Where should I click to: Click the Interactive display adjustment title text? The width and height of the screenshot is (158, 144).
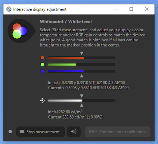point(40,9)
